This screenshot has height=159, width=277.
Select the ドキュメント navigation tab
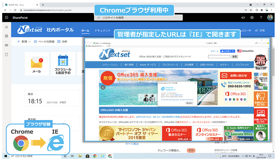pos(102,30)
